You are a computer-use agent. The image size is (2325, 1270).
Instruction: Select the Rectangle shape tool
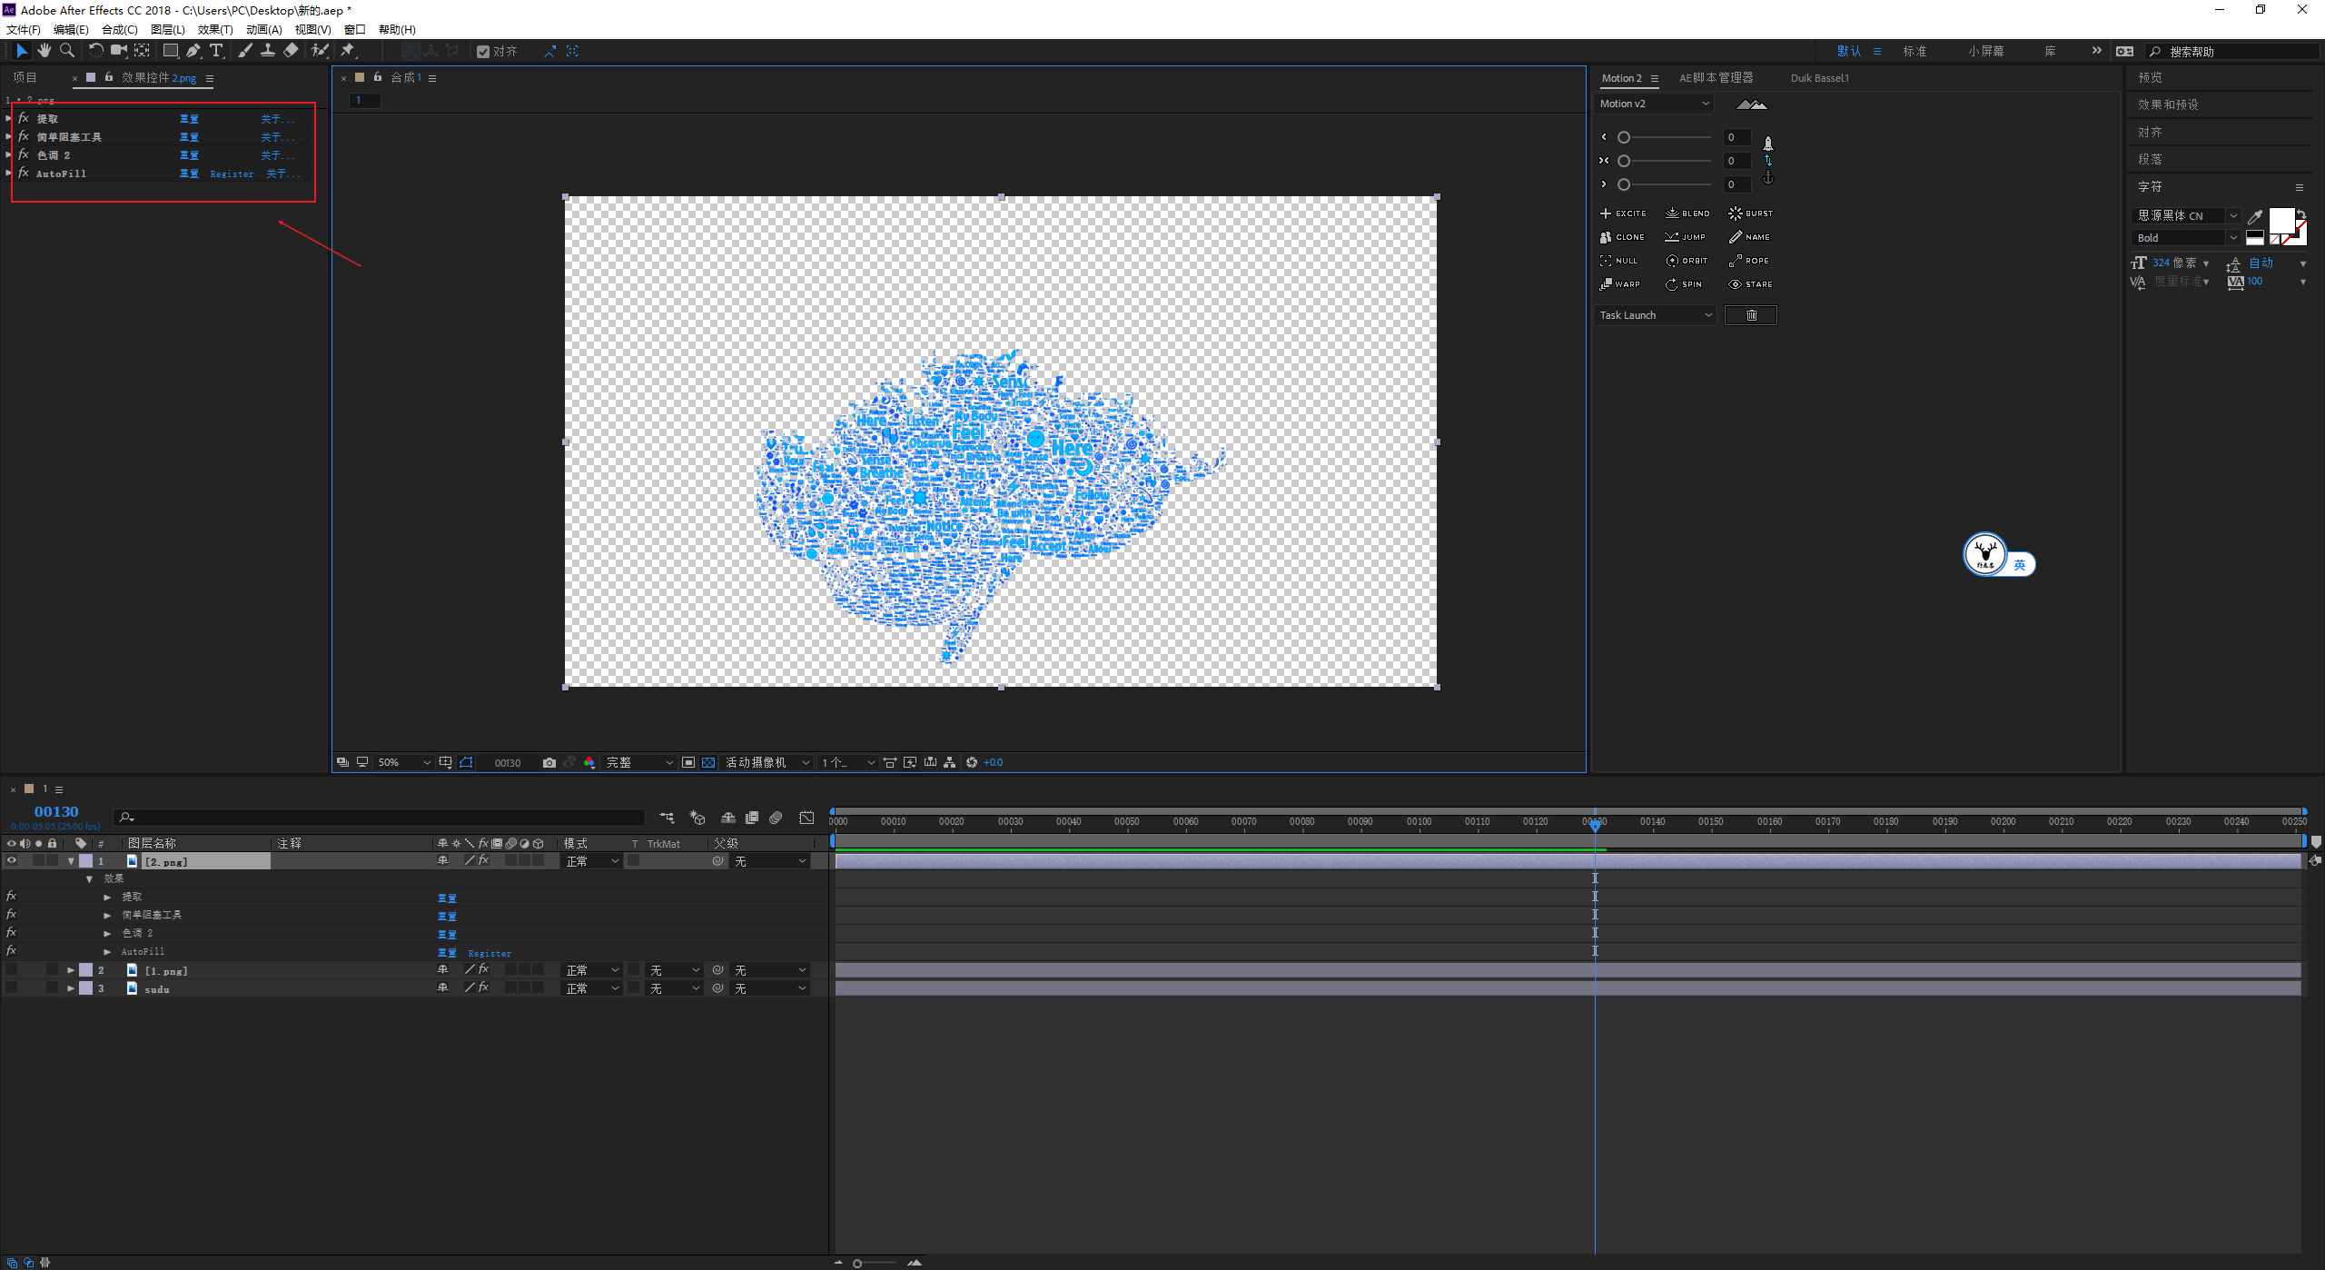click(x=170, y=51)
